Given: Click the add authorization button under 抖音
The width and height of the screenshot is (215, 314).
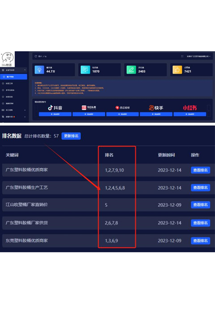Looking at the screenshot, I should click(x=55, y=114).
